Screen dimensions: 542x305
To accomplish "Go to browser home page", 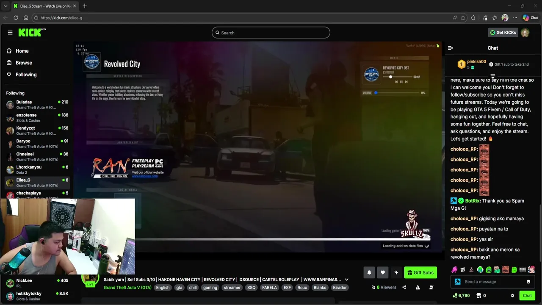I will click(26, 18).
